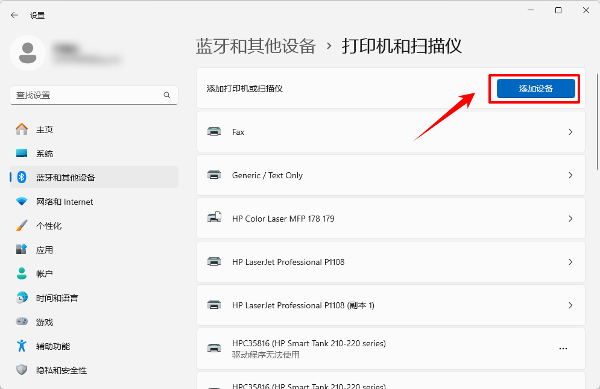600x389 pixels.
Task: Go to 蓝牙和其他设备 breadcrumb
Action: 256,46
